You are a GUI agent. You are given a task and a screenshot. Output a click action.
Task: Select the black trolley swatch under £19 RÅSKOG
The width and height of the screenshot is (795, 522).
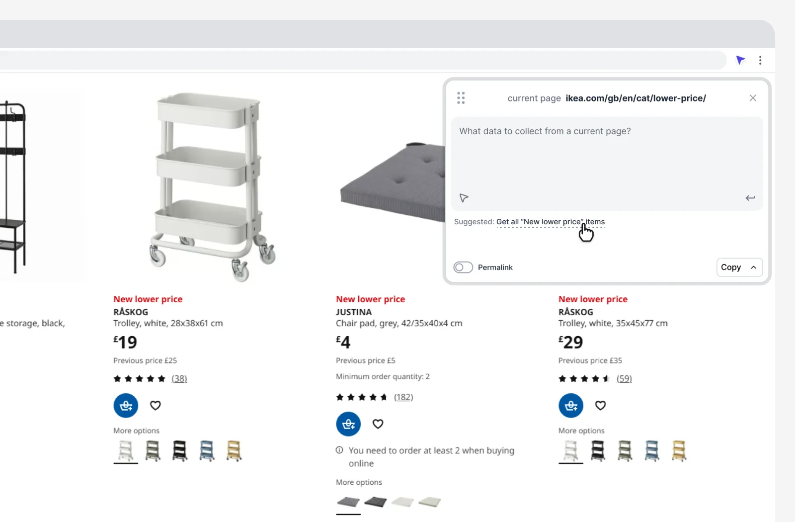pos(180,451)
